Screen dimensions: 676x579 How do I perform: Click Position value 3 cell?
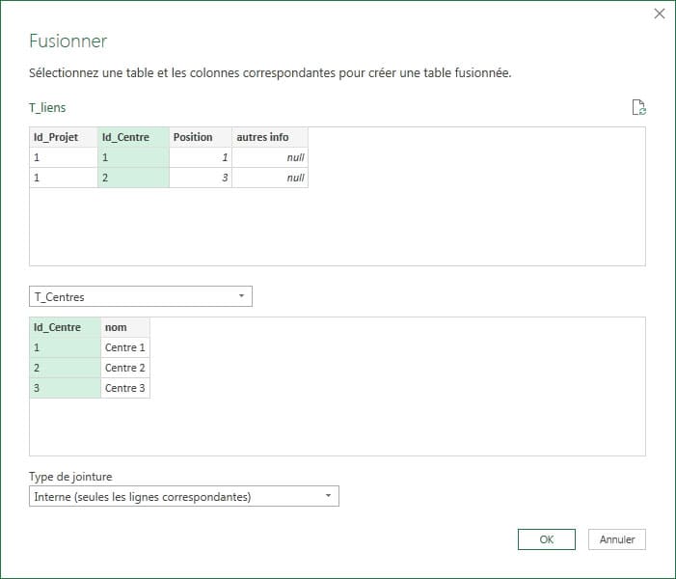click(x=200, y=178)
